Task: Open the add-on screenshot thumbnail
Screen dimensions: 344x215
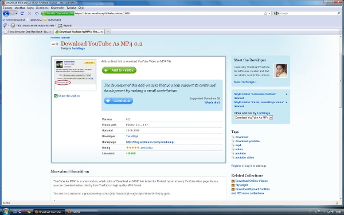Action: tap(75, 75)
